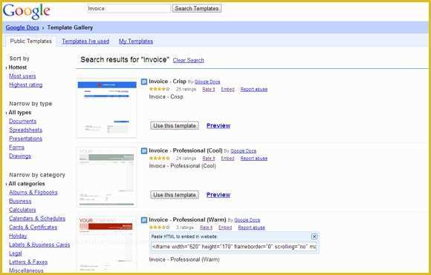The image size is (431, 275).
Task: Narrow type to Documents
Action: point(22,121)
